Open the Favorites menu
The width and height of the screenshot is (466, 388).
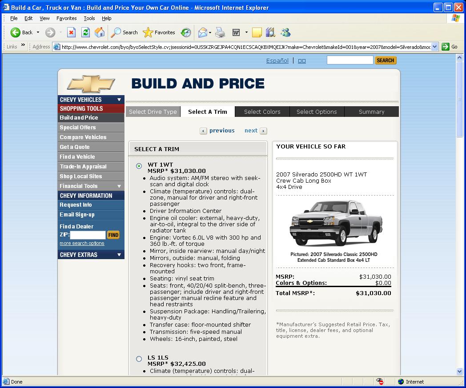tap(67, 18)
